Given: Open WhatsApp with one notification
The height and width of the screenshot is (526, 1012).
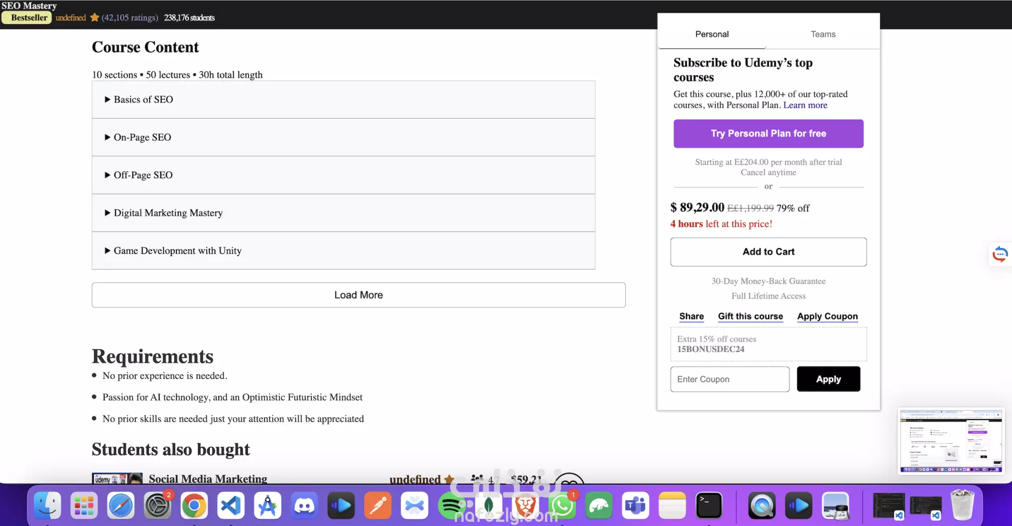Looking at the screenshot, I should pyautogui.click(x=562, y=505).
